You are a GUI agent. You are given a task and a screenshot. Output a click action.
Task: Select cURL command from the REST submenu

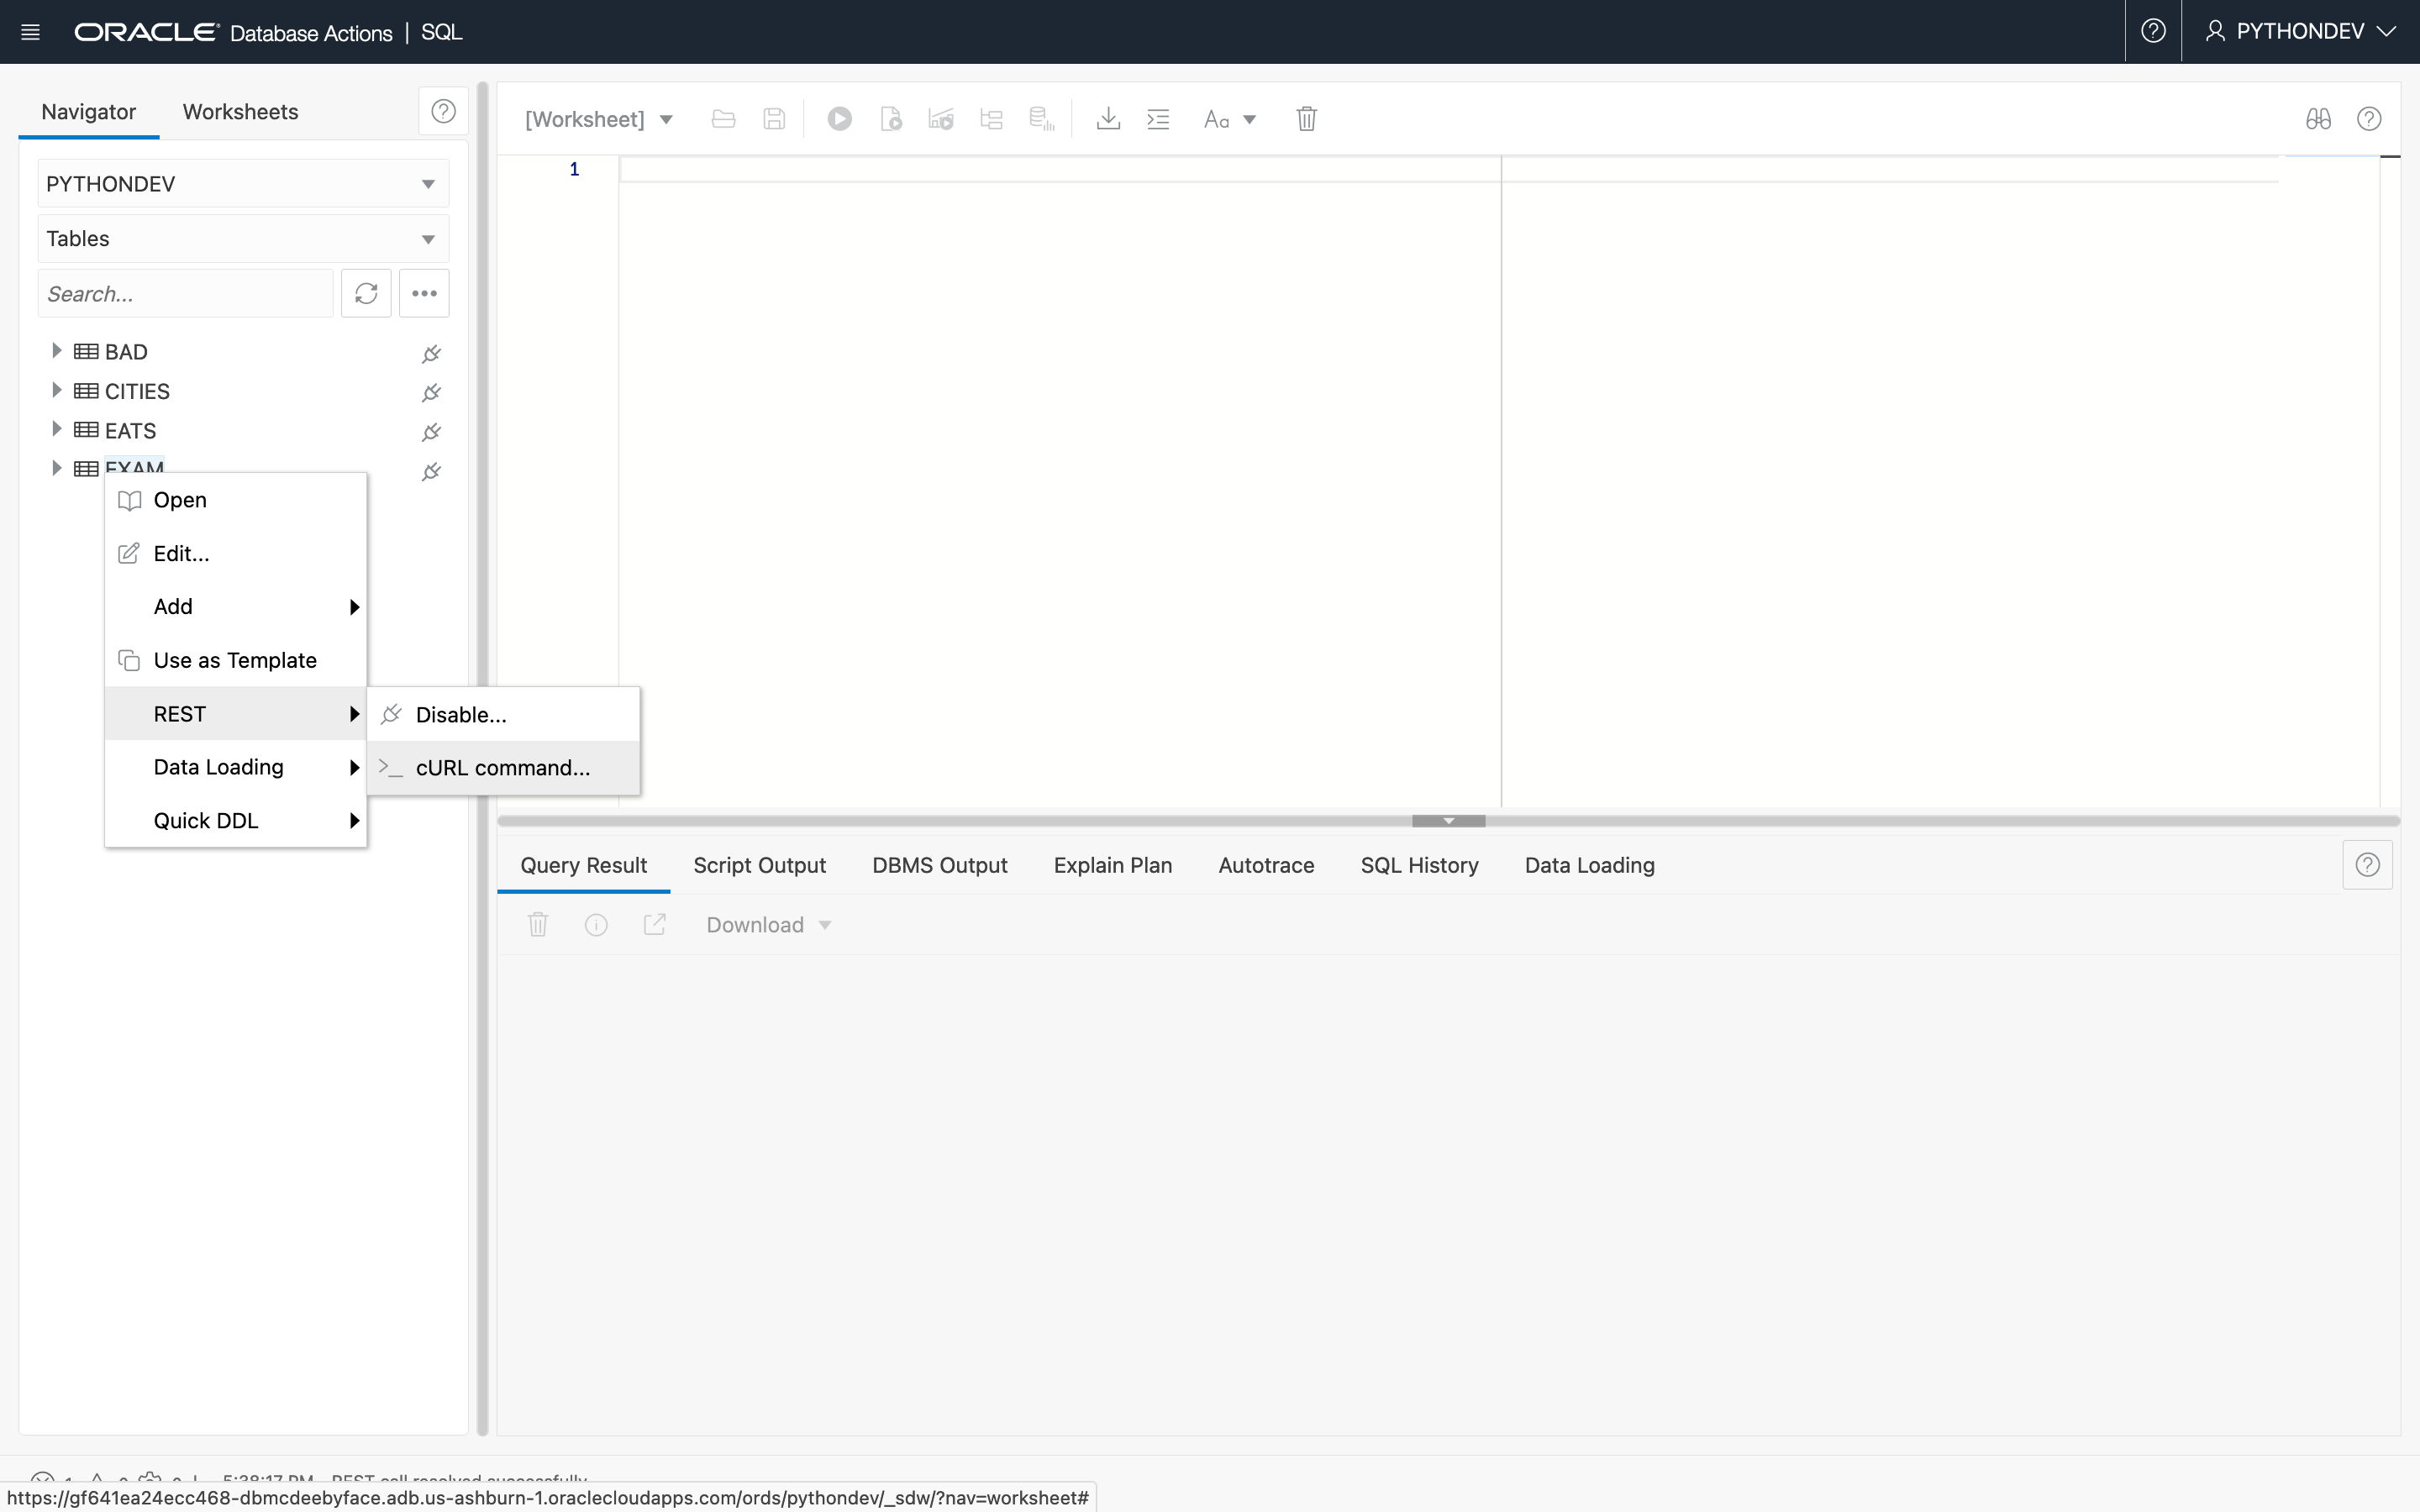pos(502,767)
